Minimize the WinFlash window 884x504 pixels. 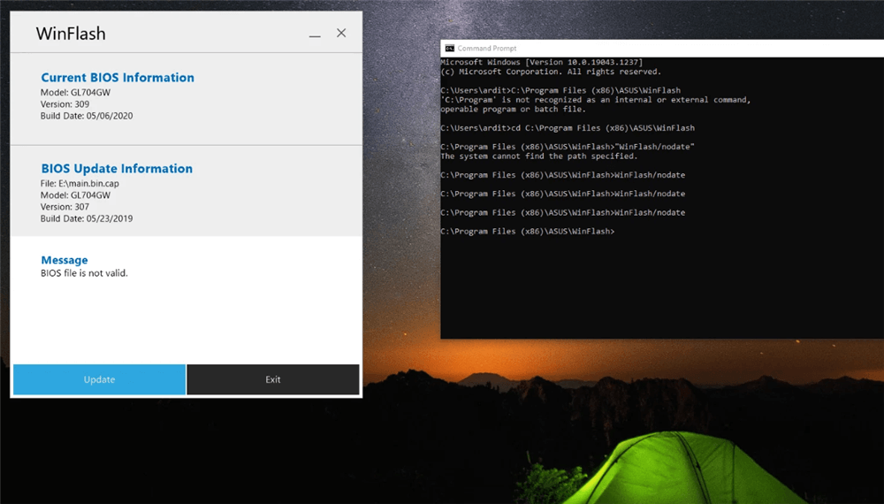coord(315,34)
